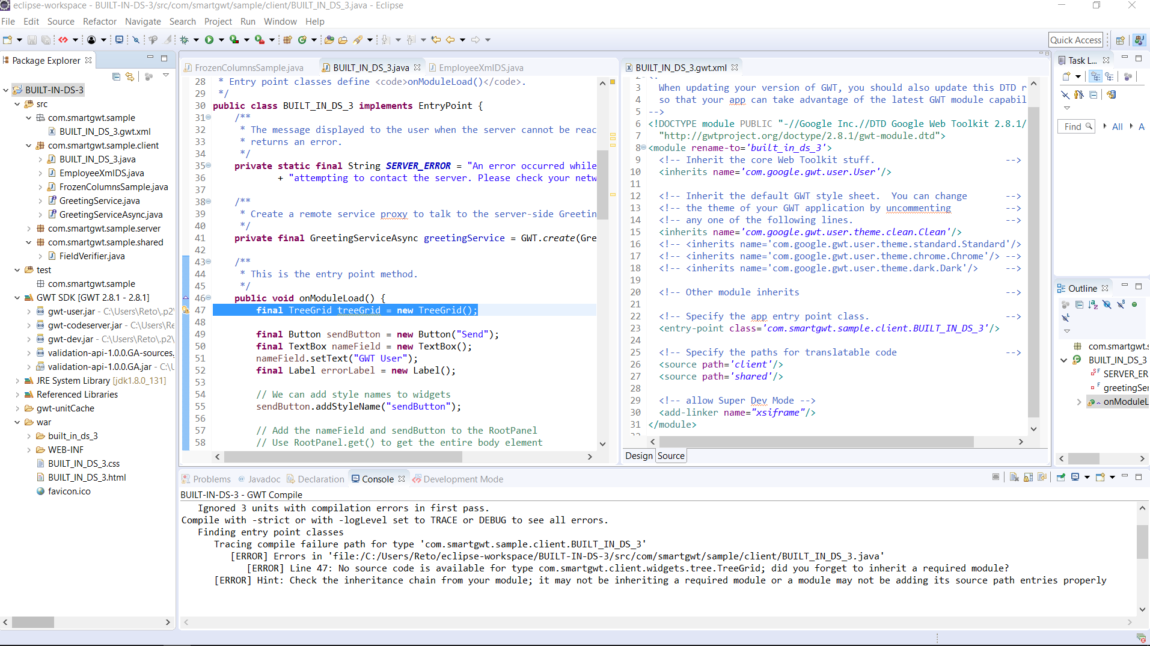Click the Debug bug icon in toolbar

point(184,40)
